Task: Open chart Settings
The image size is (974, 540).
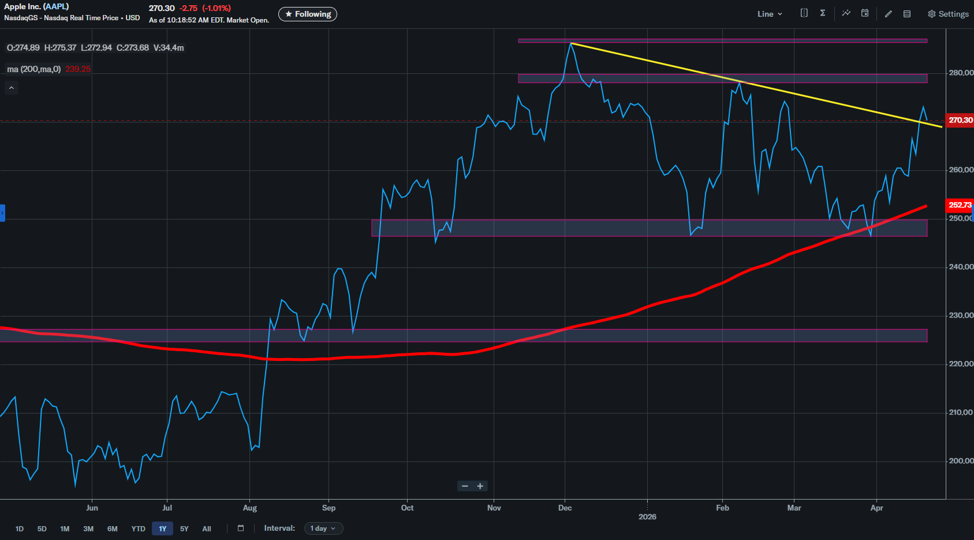Action: [948, 14]
